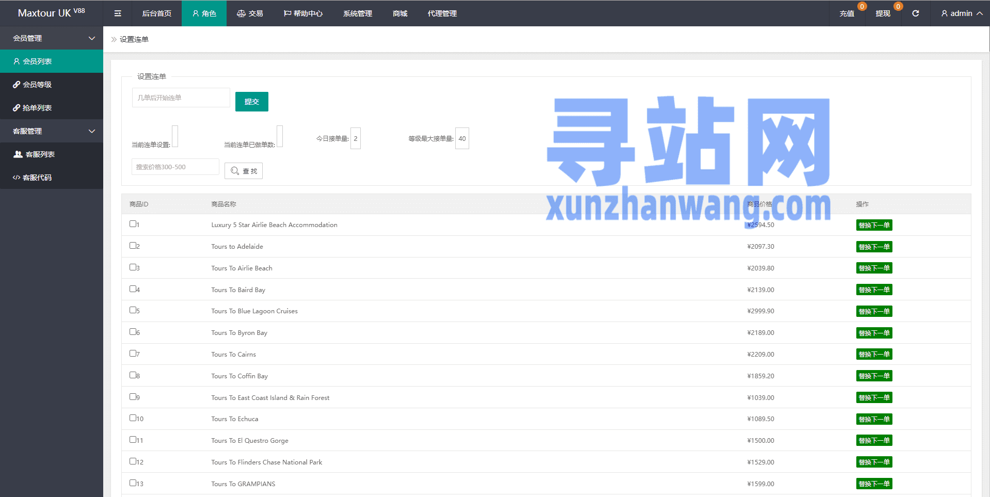Click the refresh icon in top bar
This screenshot has height=497, width=990.
click(915, 13)
